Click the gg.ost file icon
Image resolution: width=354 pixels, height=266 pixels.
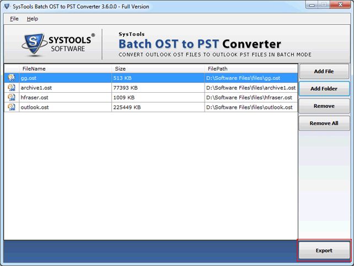(12, 78)
